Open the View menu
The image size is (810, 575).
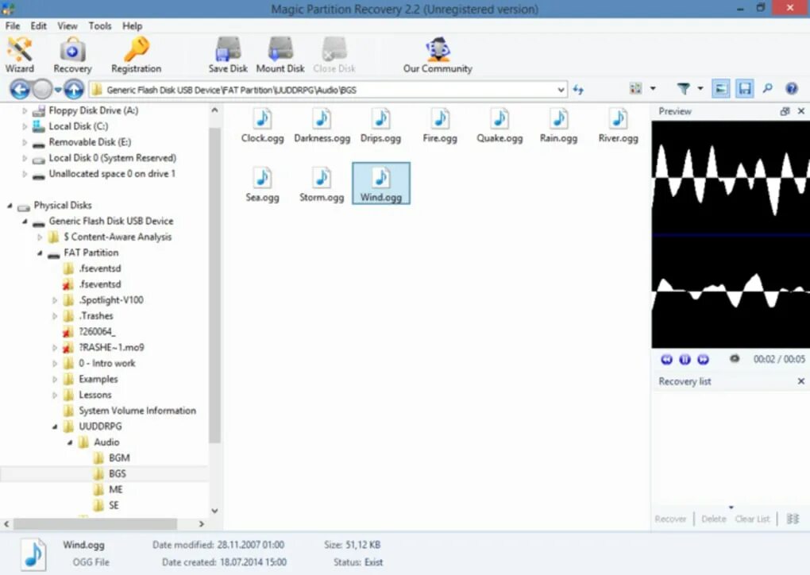(67, 26)
